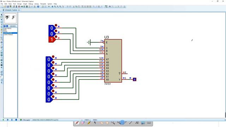226x127 pixels.
Task: Open the Template menu
Action: [x=43, y=4]
